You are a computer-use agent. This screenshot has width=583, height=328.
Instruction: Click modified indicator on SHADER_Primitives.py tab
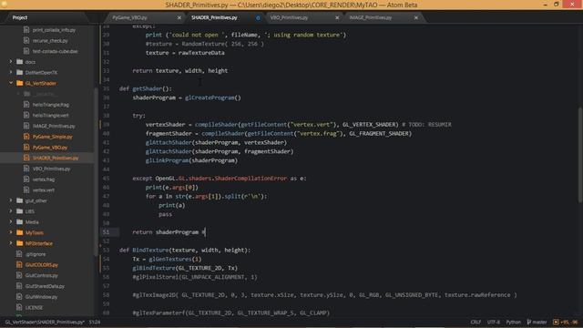coord(258,18)
